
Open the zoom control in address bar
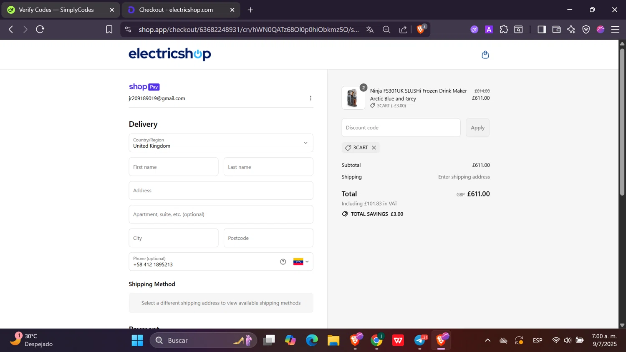click(386, 30)
